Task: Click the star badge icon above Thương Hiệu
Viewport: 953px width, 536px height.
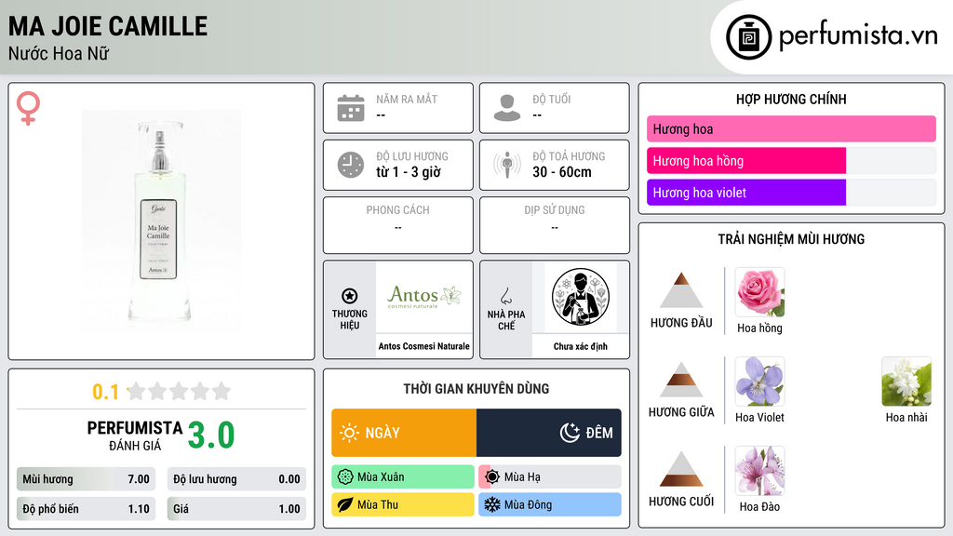Action: [350, 296]
